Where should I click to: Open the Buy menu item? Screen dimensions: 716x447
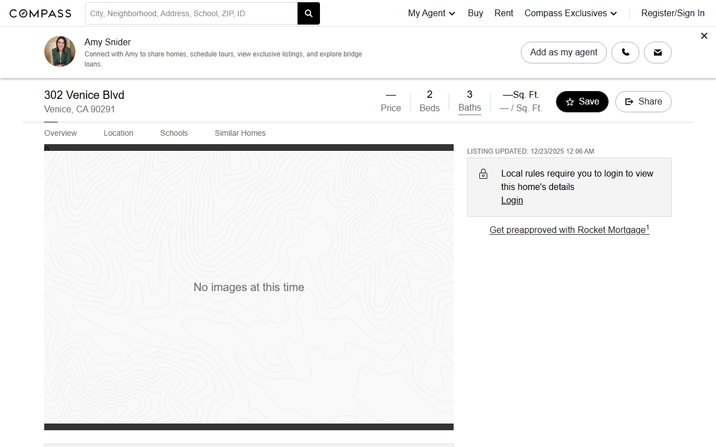pyautogui.click(x=475, y=13)
